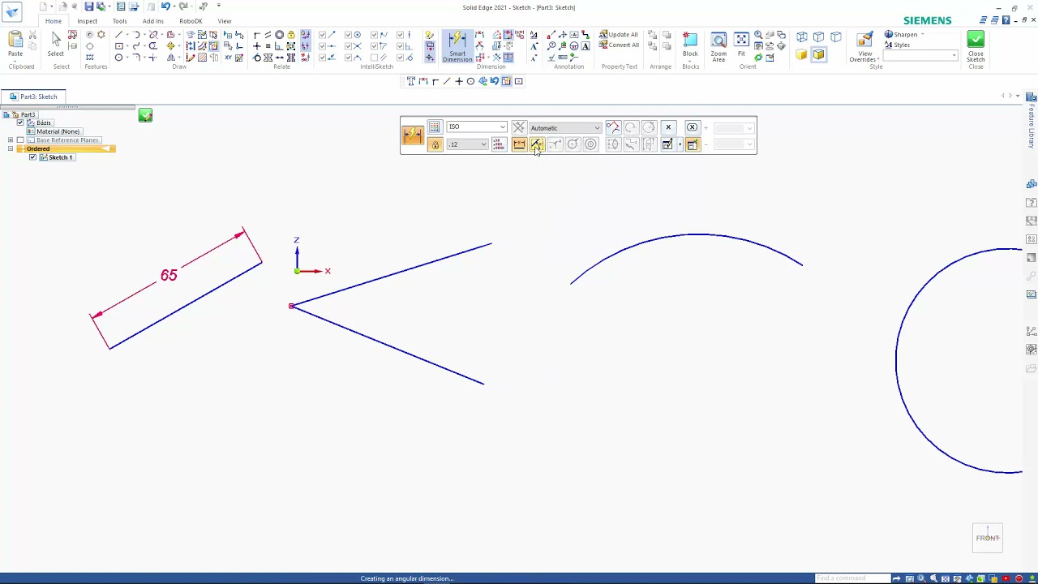Screen dimensions: 1038x584
Task: Open the ISO dimension style dropdown
Action: pyautogui.click(x=502, y=127)
